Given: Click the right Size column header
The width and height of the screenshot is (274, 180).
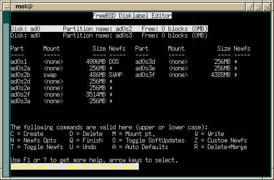Looking at the screenshot, I should [224, 48].
